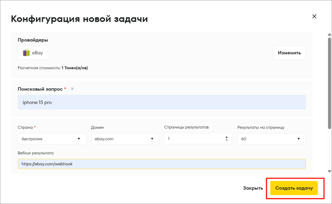The height and width of the screenshot is (204, 332).
Task: Click the Вебхук результата URL field
Action: point(162,164)
